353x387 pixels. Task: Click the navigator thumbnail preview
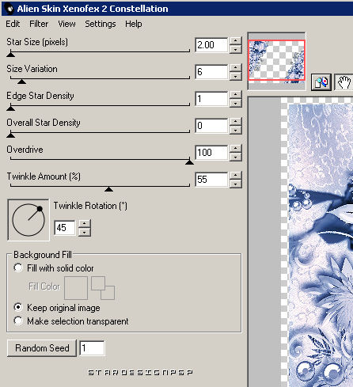tap(276, 60)
